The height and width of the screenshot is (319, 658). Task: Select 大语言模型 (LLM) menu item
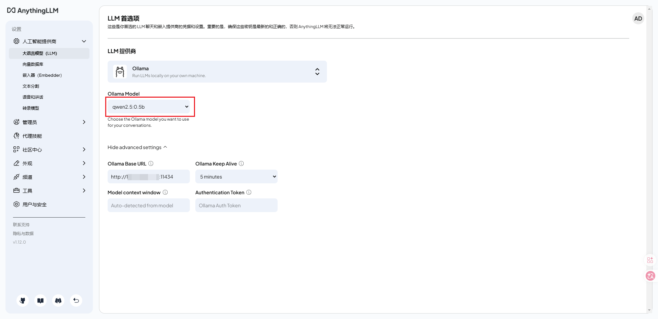point(49,53)
